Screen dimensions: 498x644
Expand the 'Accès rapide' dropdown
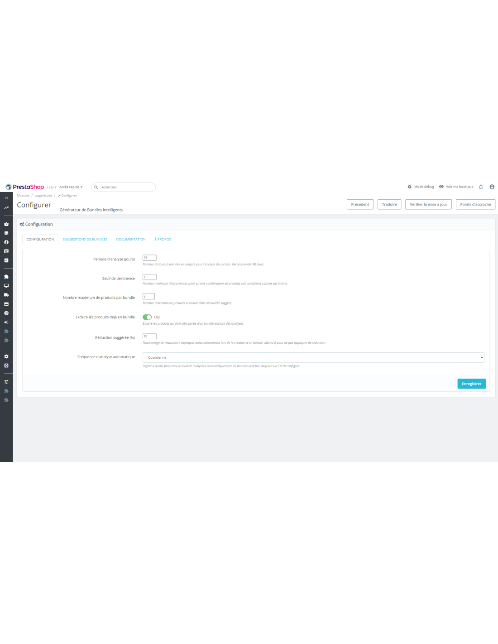[71, 187]
